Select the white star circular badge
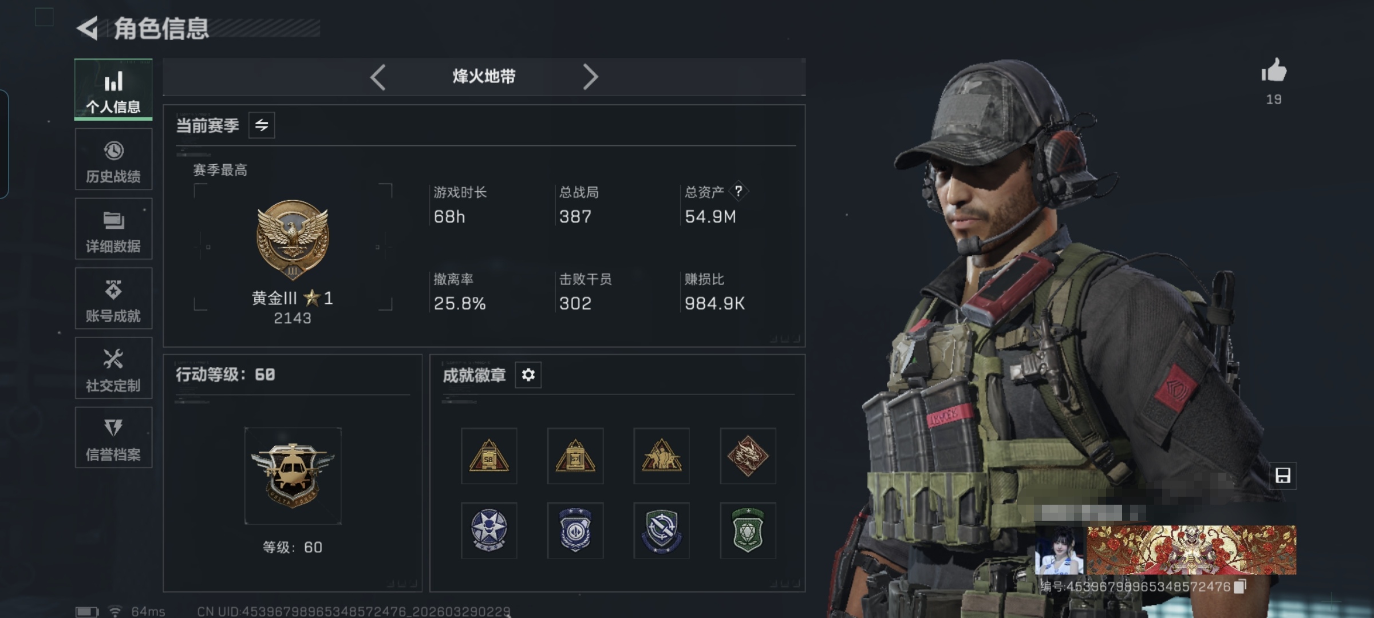 [x=489, y=530]
